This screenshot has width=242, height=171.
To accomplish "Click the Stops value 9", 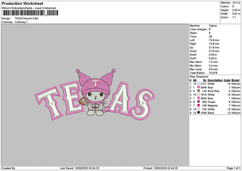I will click(x=210, y=33).
